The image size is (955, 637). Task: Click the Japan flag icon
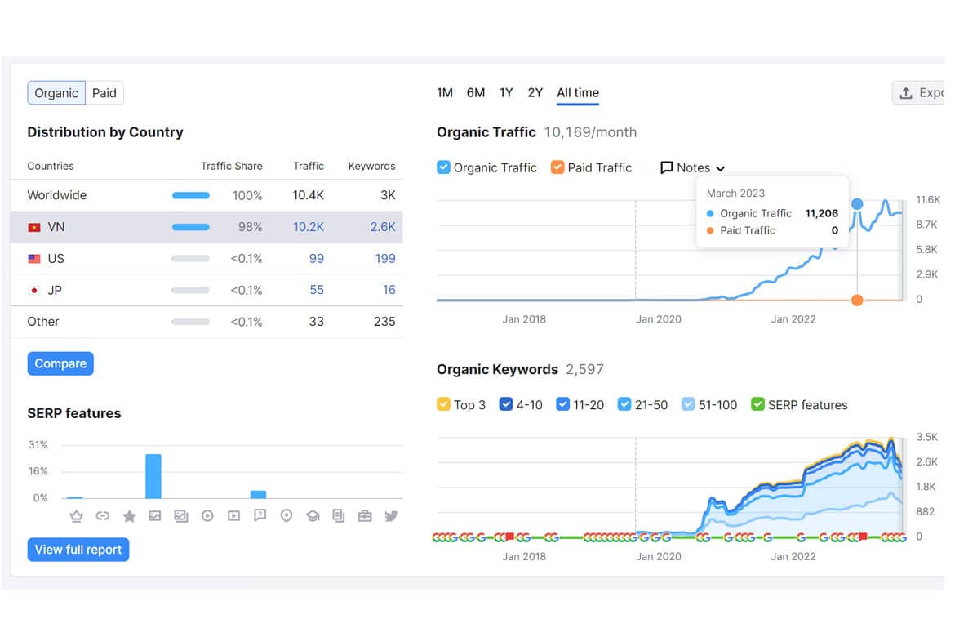[x=34, y=291]
